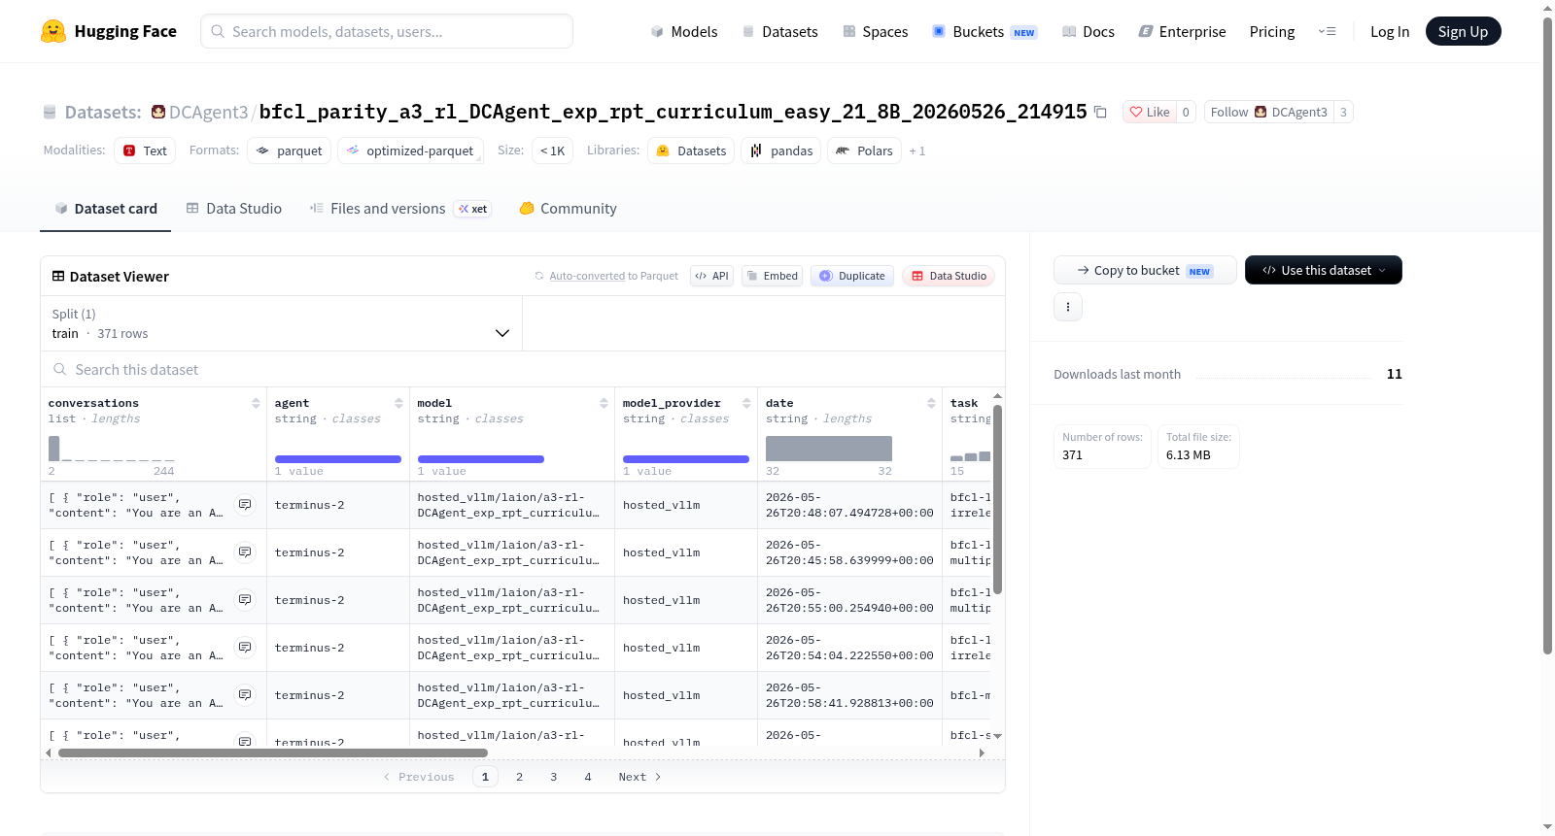Click the Sign Up button

[x=1463, y=31]
